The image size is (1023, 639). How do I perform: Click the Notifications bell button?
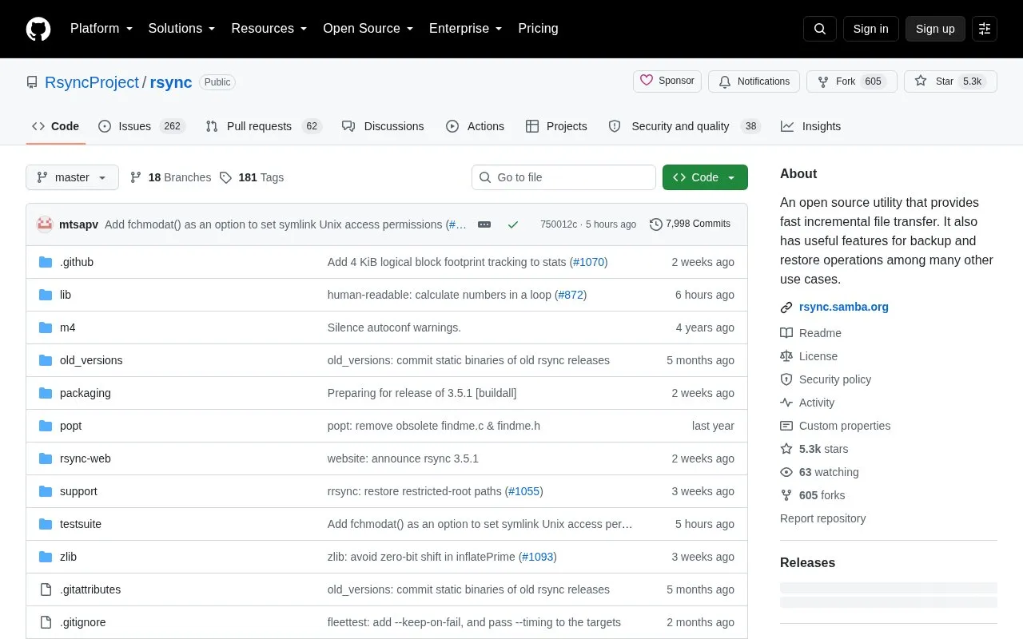[x=754, y=81]
